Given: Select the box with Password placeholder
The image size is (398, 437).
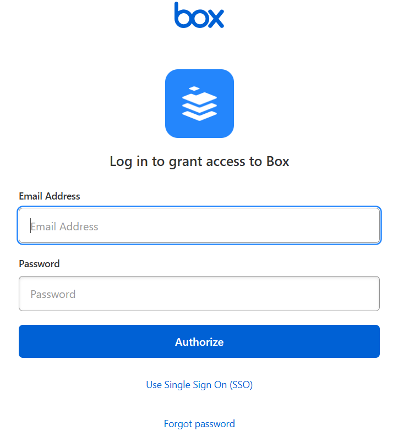Looking at the screenshot, I should point(199,294).
